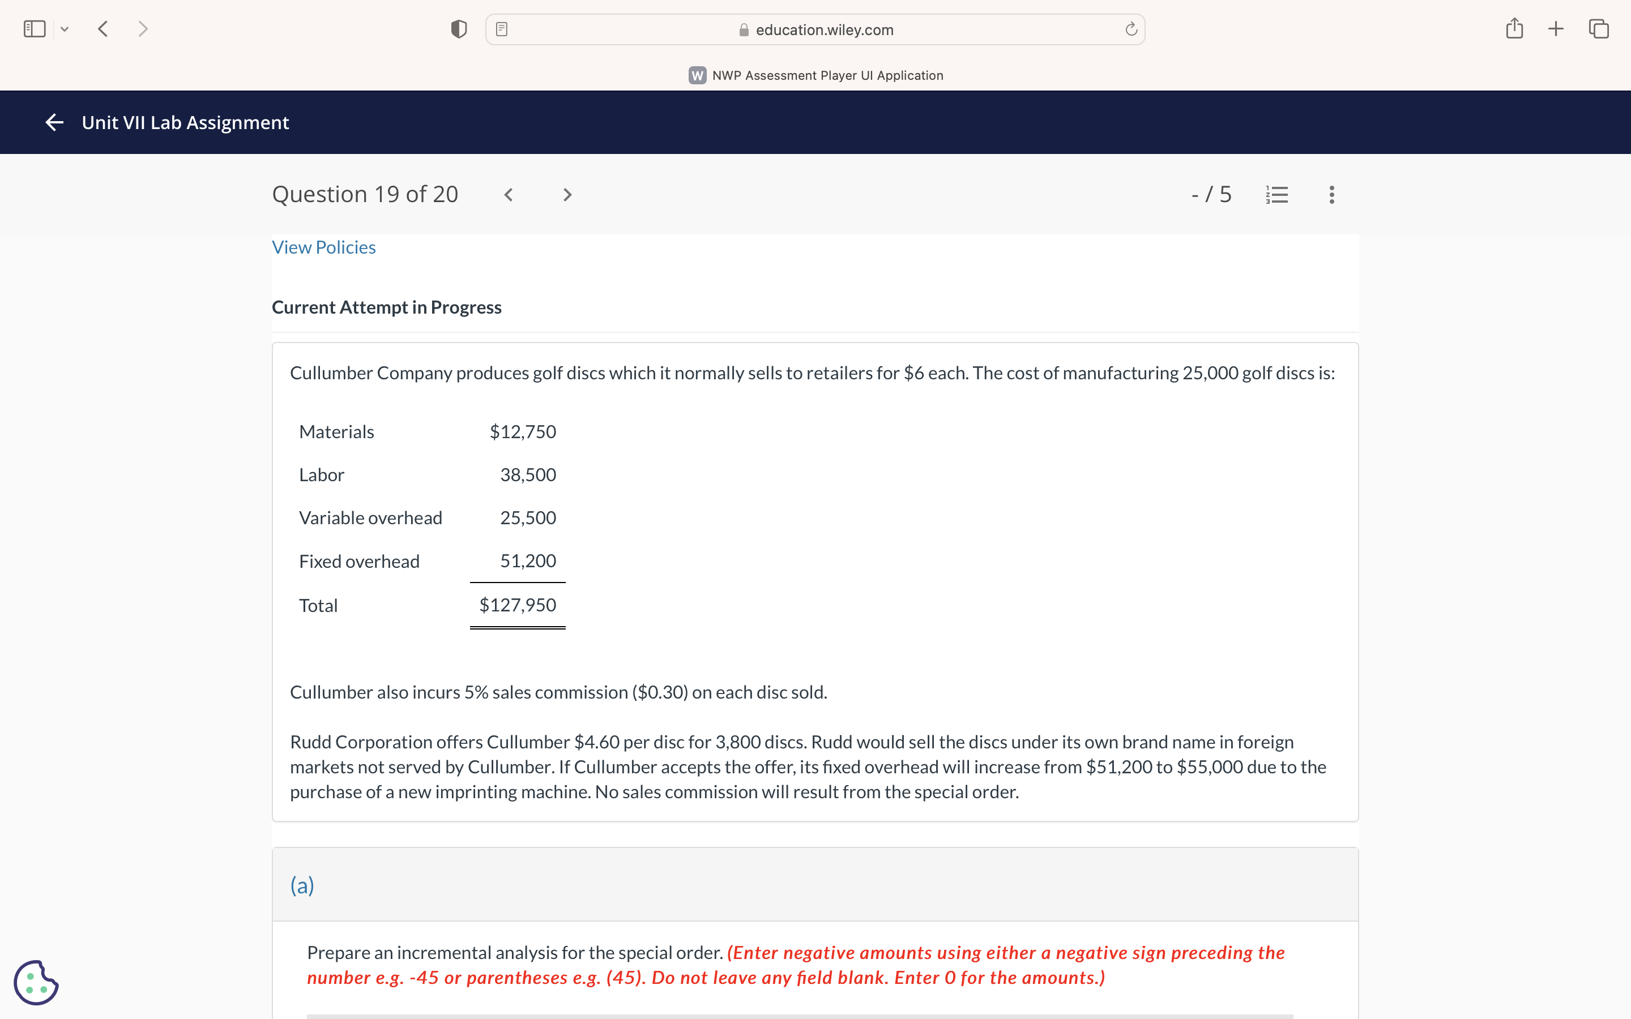Click the Safari sidebar toggle icon
The height and width of the screenshot is (1019, 1631).
35,29
